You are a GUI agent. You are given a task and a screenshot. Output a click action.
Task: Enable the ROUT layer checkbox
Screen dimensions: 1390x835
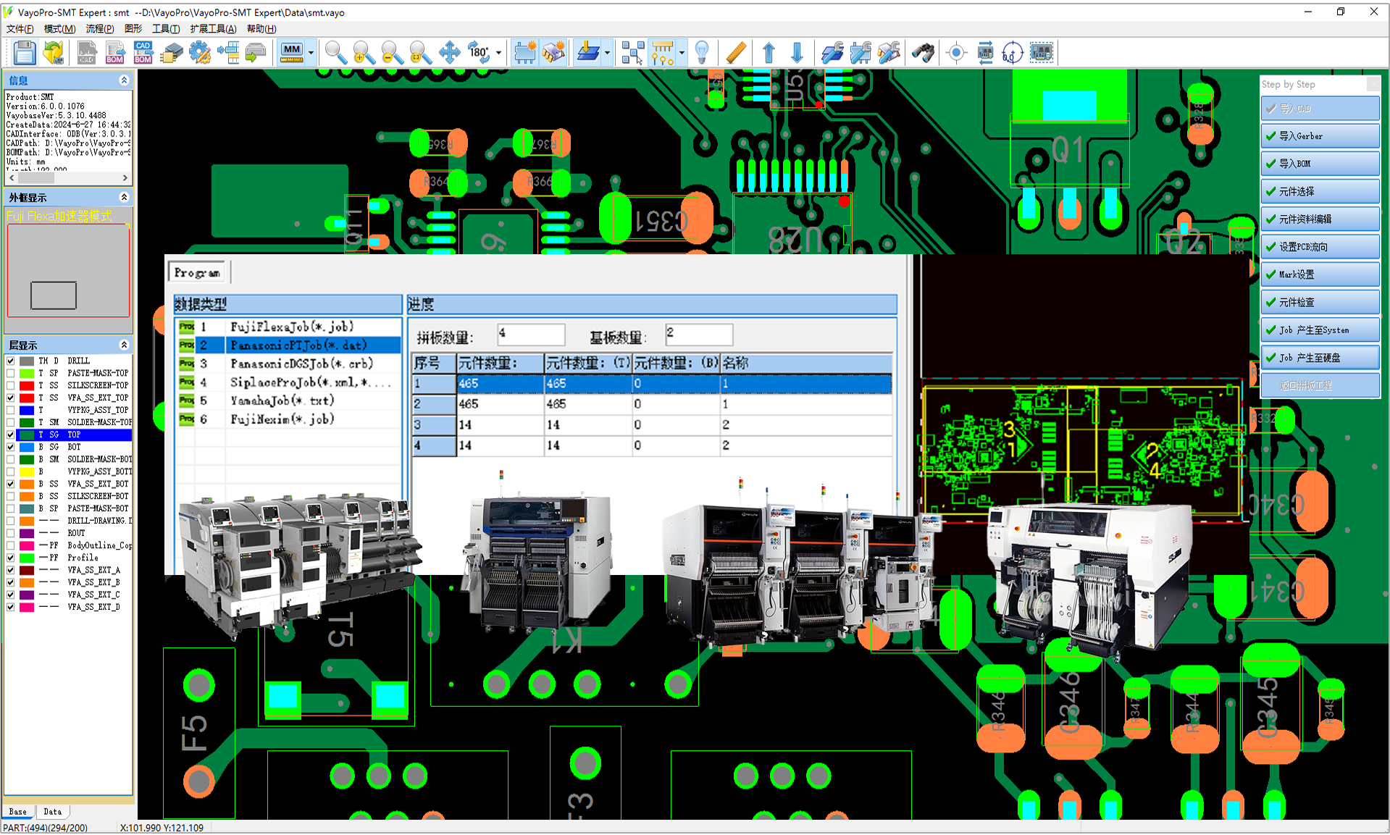click(x=11, y=533)
